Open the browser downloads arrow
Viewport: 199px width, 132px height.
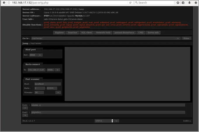coord(189,3)
